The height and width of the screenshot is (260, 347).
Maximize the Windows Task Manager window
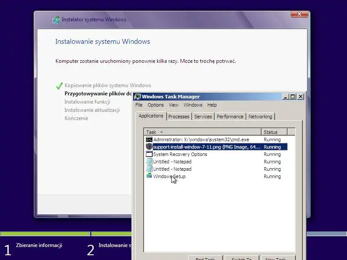click(293, 97)
